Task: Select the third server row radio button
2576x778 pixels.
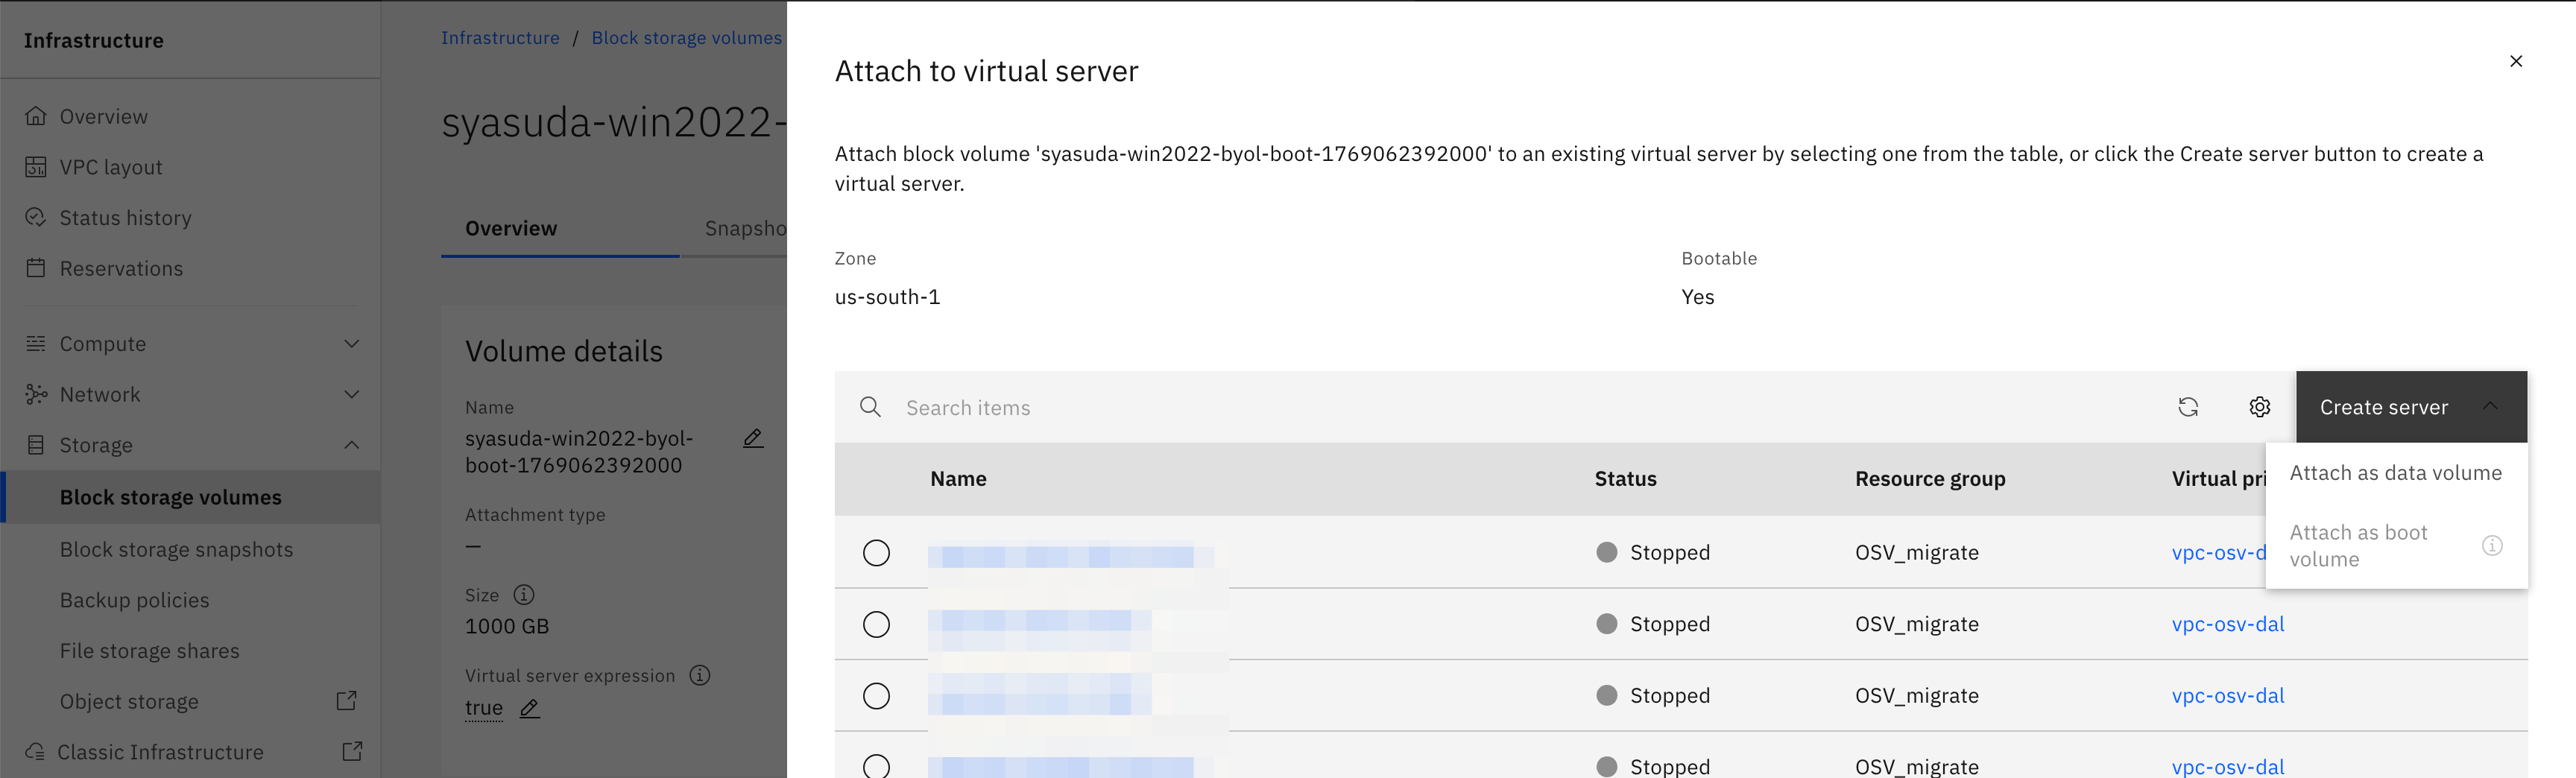Action: (x=876, y=696)
